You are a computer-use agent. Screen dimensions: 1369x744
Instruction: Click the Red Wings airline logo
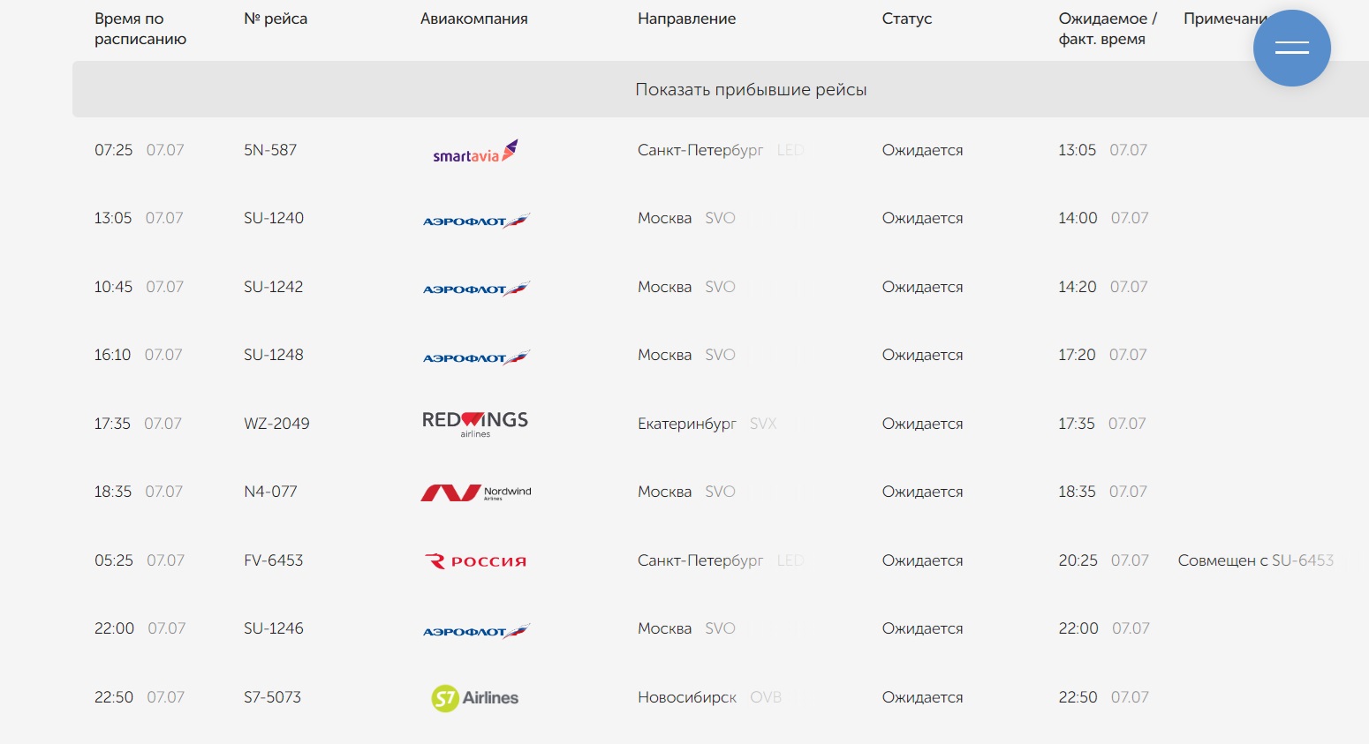click(x=475, y=423)
